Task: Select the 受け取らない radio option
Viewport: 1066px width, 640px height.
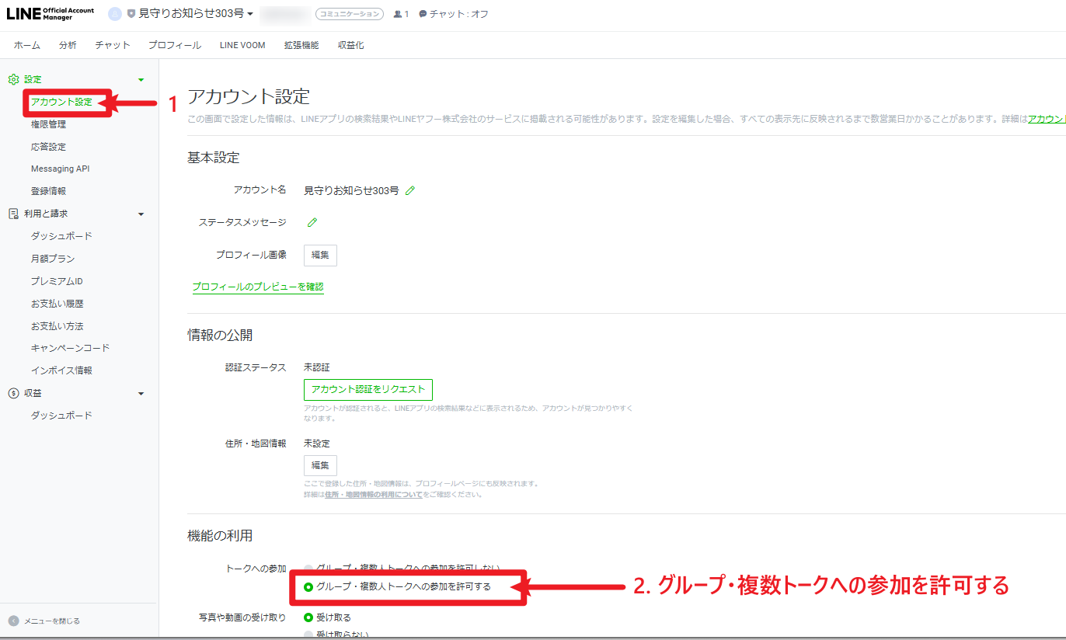Action: pos(308,635)
